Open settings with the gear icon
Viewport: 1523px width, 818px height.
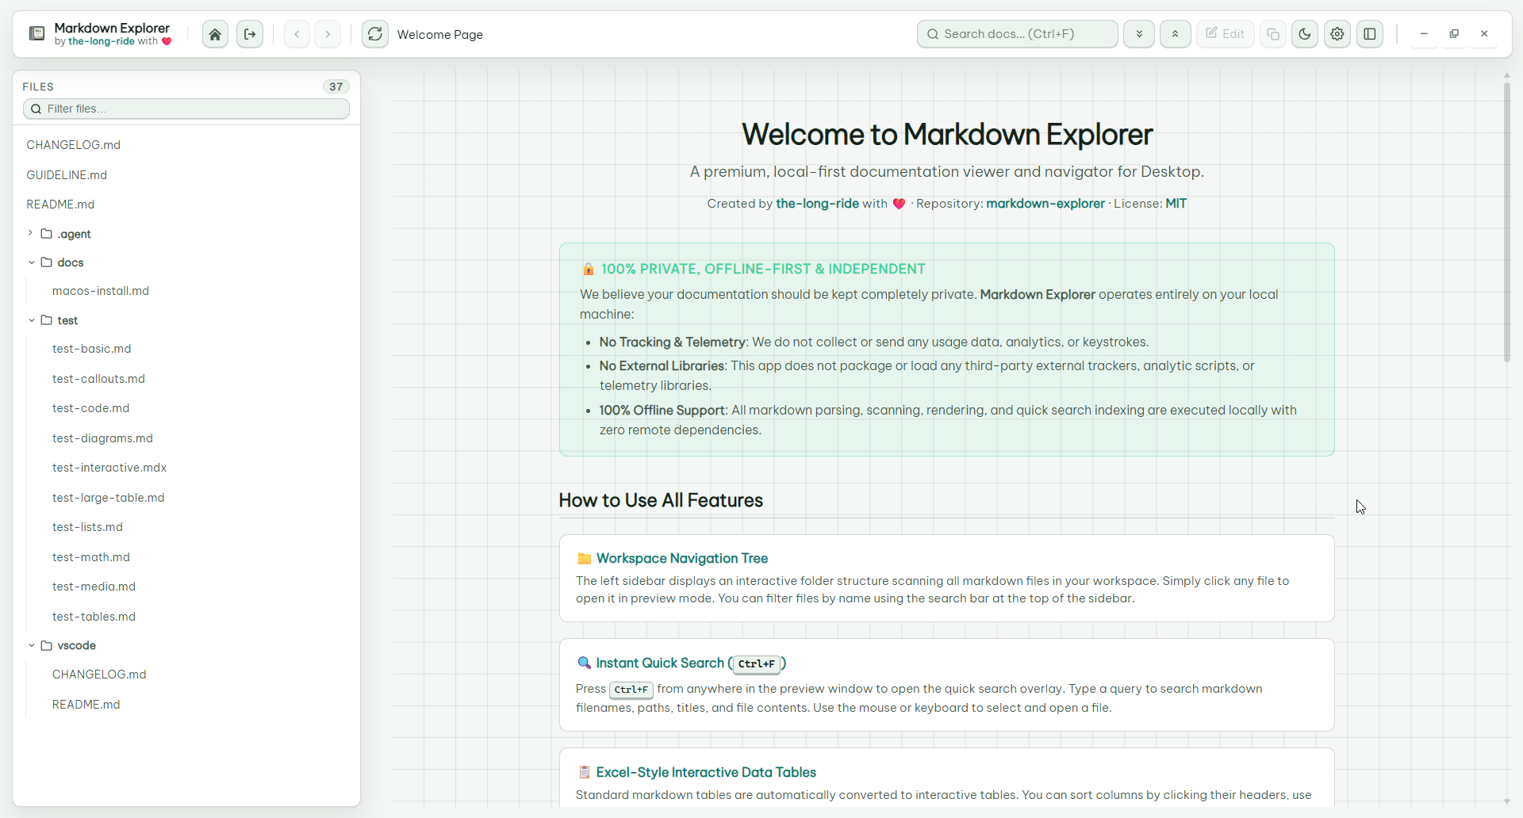[1337, 34]
